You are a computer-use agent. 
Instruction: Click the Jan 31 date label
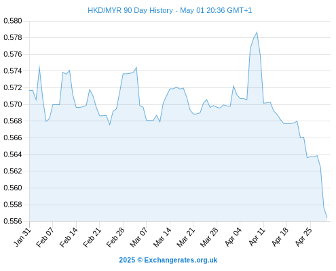click(22, 237)
